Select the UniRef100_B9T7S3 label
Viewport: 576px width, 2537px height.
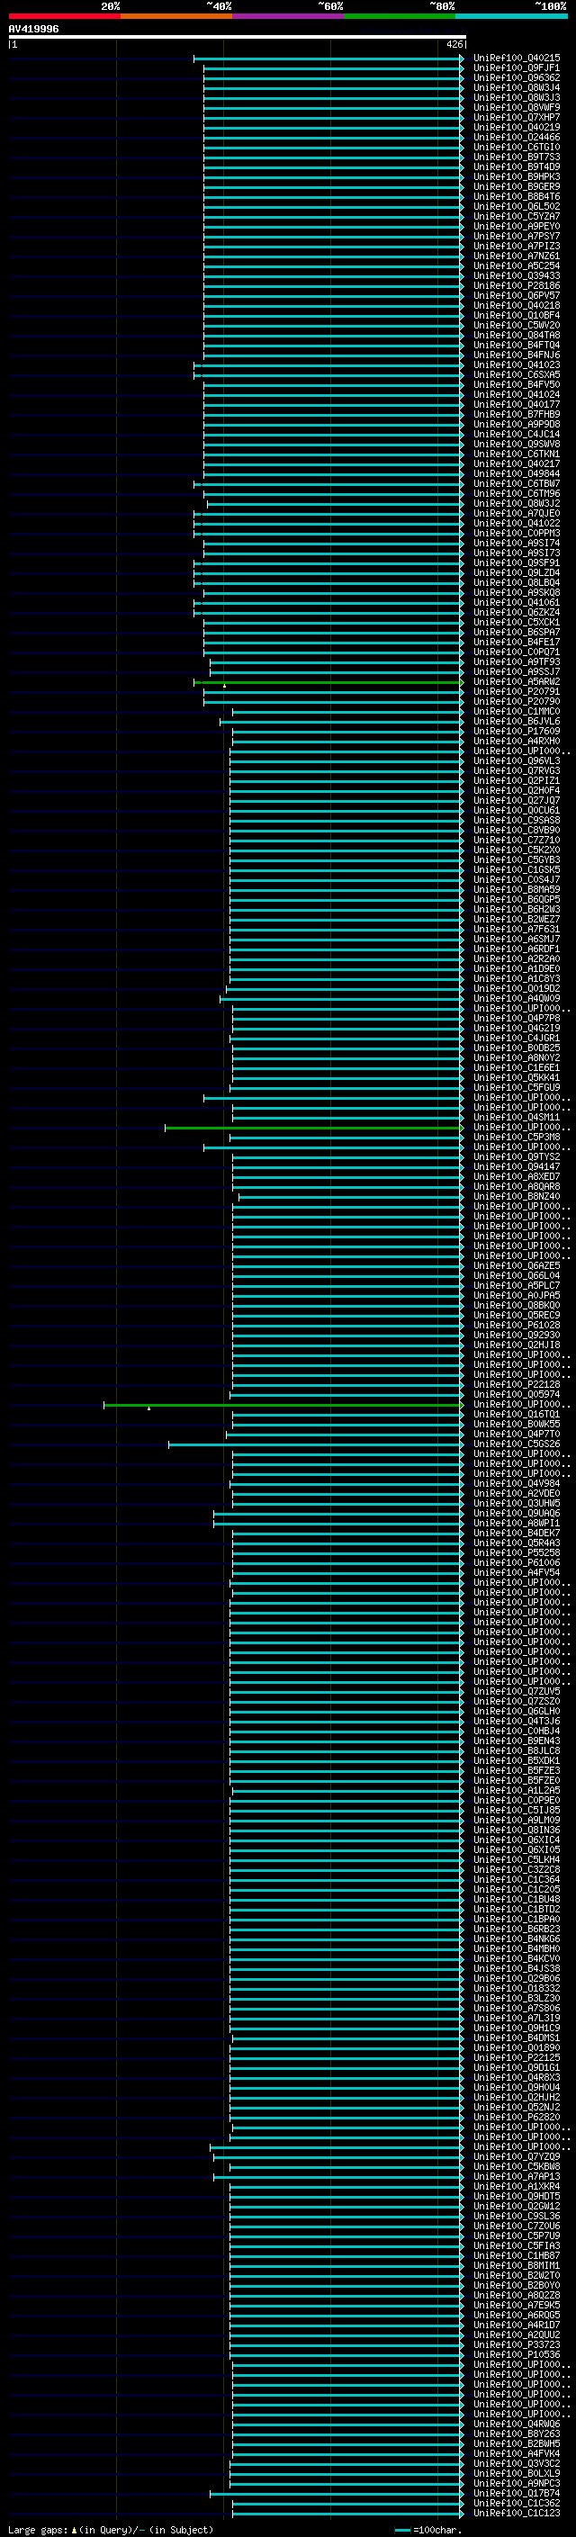[x=517, y=157]
